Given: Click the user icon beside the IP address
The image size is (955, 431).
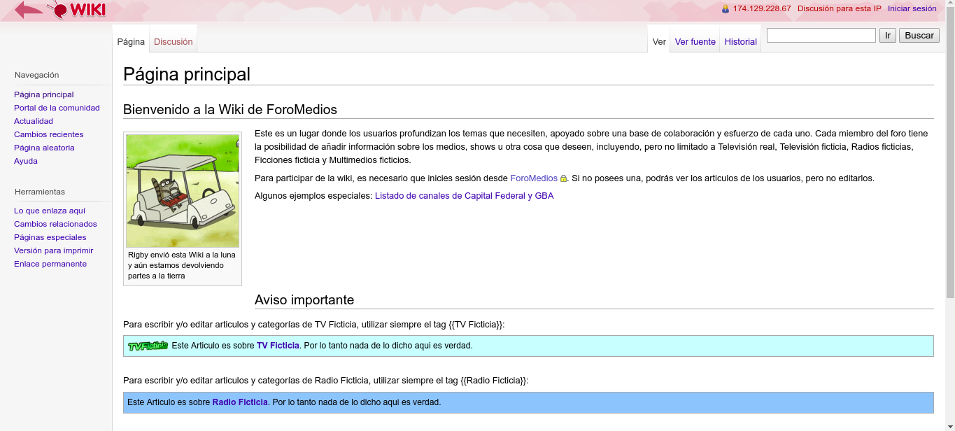Looking at the screenshot, I should click(x=726, y=9).
